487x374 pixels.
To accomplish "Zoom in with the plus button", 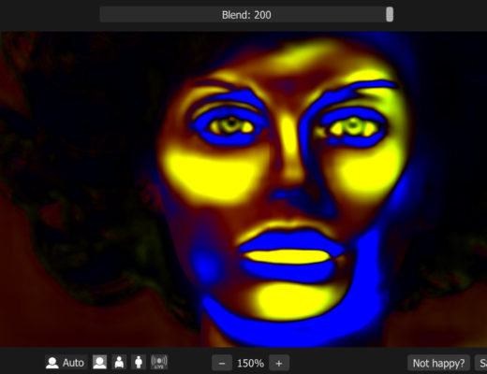I will [x=279, y=363].
